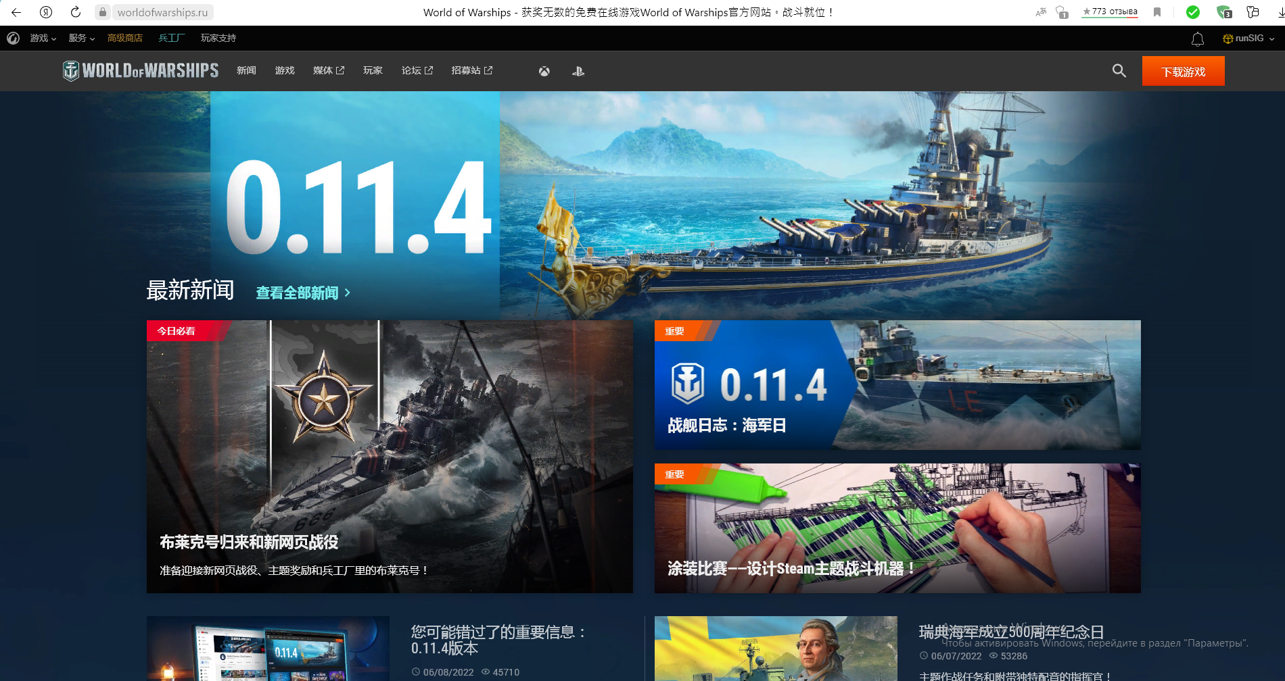Click the orange 下载游戏 download button
Viewport: 1285px width, 681px height.
1184,72
